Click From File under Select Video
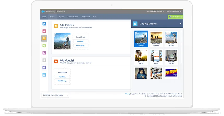 (x=62, y=77)
